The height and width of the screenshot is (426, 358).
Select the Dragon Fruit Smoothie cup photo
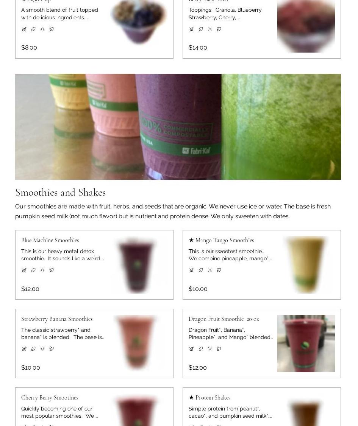(306, 344)
